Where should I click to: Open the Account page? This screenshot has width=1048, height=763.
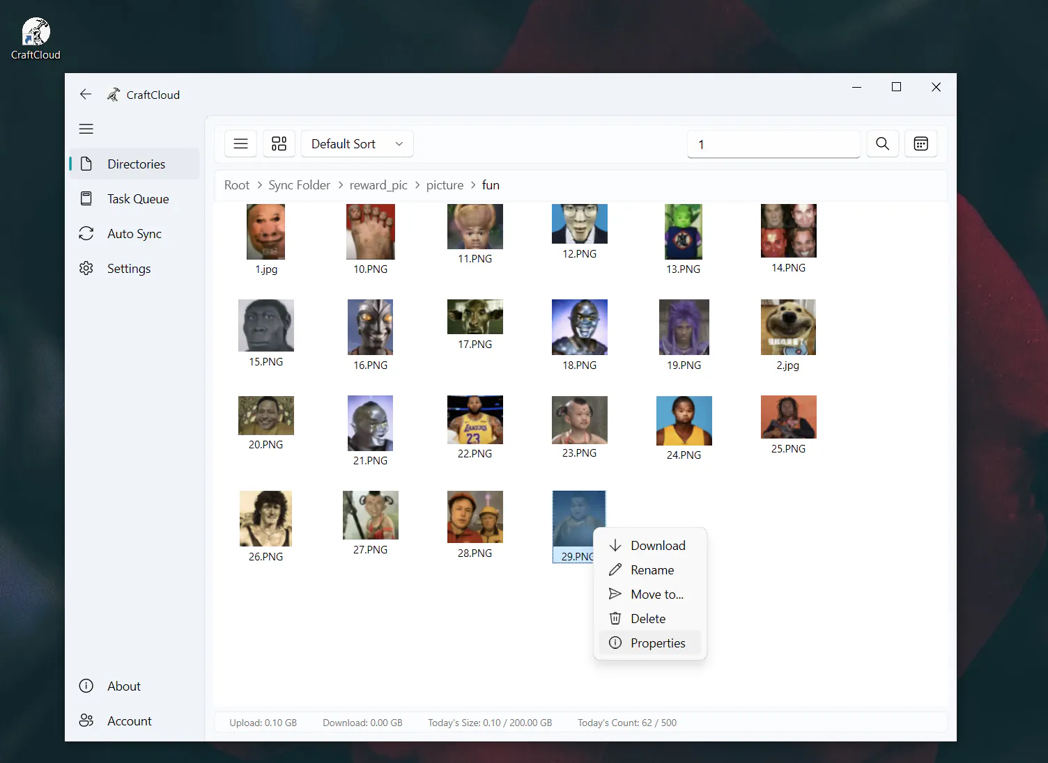click(x=134, y=721)
